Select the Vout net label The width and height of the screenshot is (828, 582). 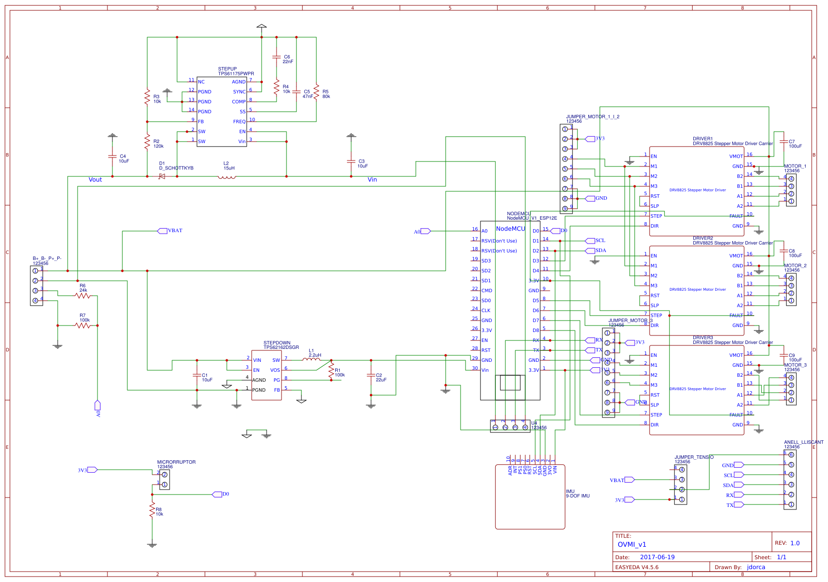(x=95, y=180)
